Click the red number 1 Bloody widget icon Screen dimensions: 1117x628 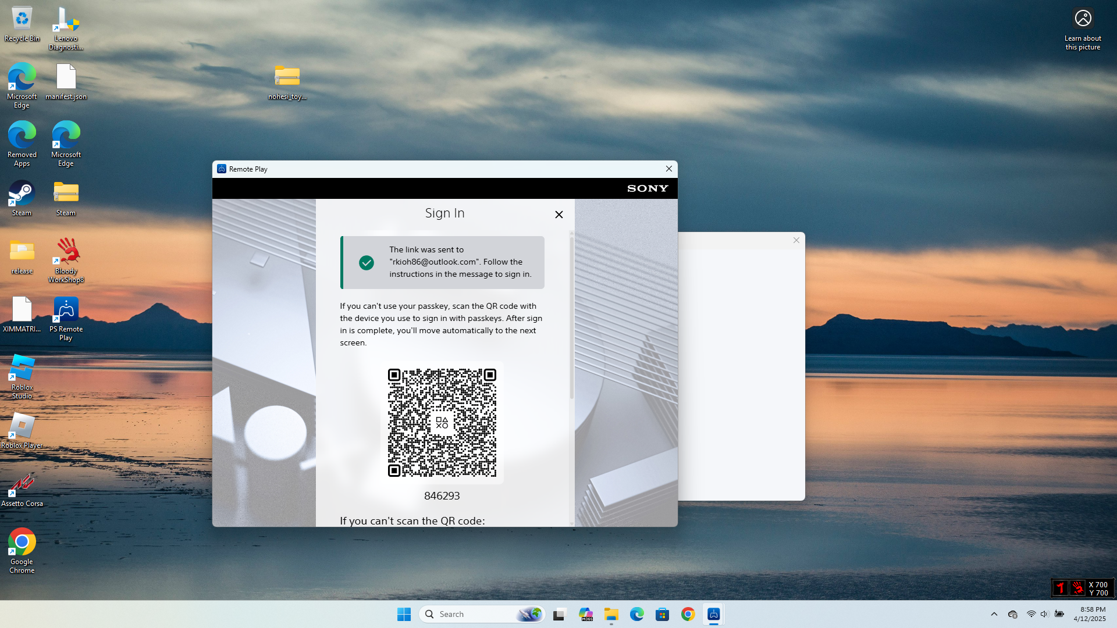pyautogui.click(x=1060, y=588)
